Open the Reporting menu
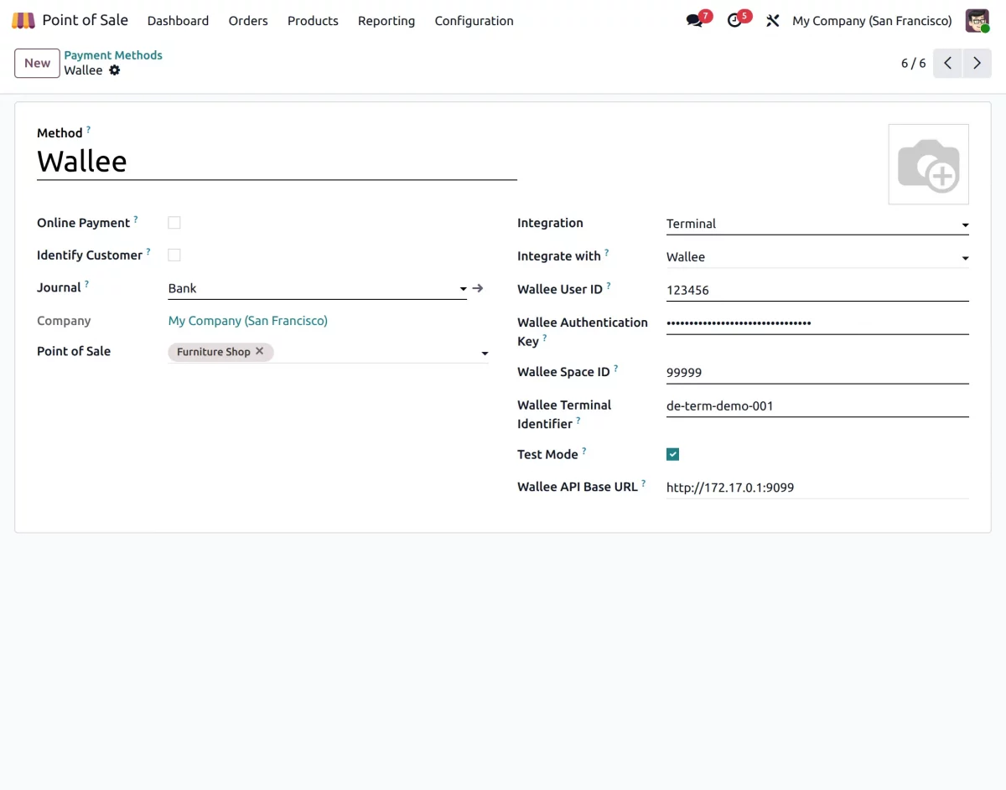The height and width of the screenshot is (790, 1006). 386,20
